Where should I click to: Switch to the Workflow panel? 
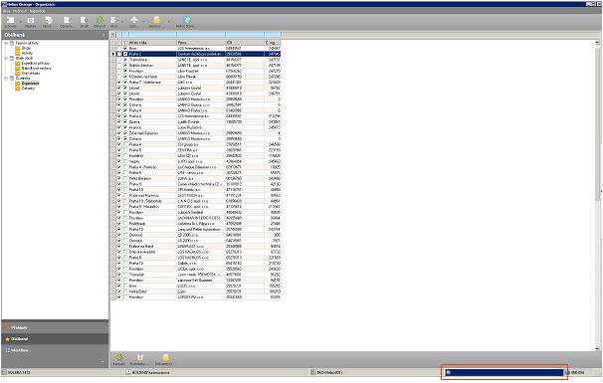pyautogui.click(x=55, y=350)
